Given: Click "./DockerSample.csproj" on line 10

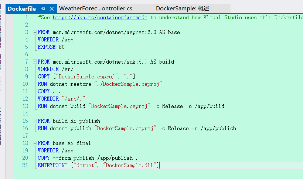Looking at the screenshot, I should coord(128,84).
